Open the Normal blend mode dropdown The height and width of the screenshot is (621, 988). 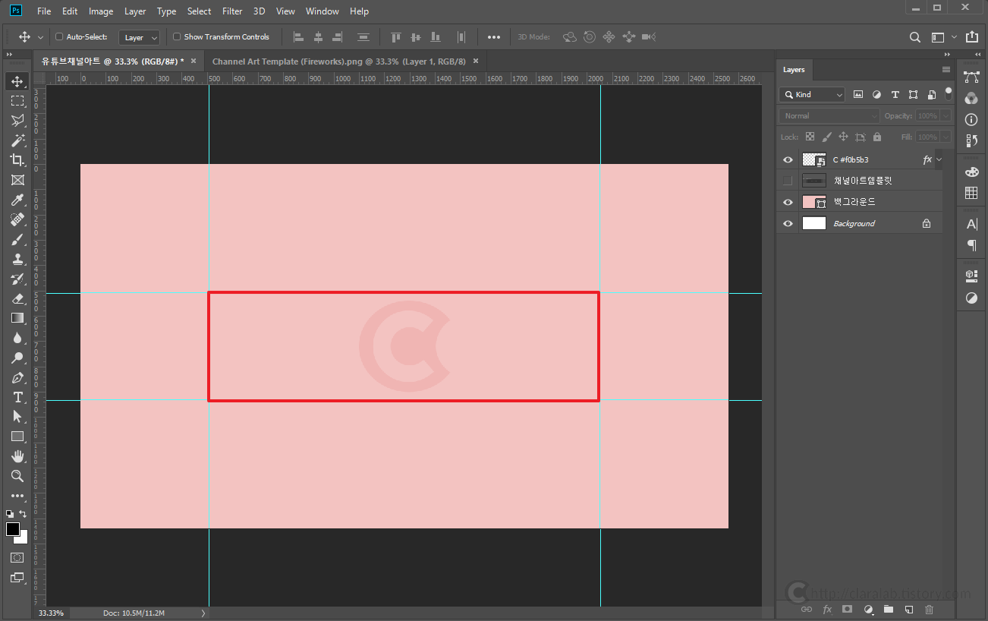tap(829, 115)
